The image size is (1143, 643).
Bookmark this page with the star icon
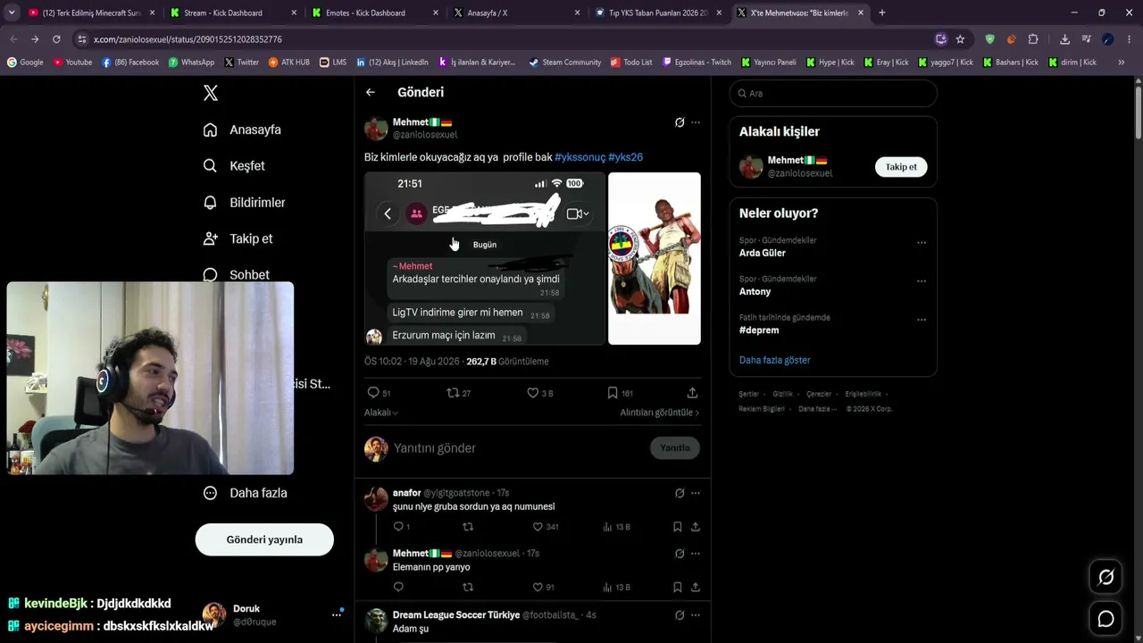(x=960, y=39)
